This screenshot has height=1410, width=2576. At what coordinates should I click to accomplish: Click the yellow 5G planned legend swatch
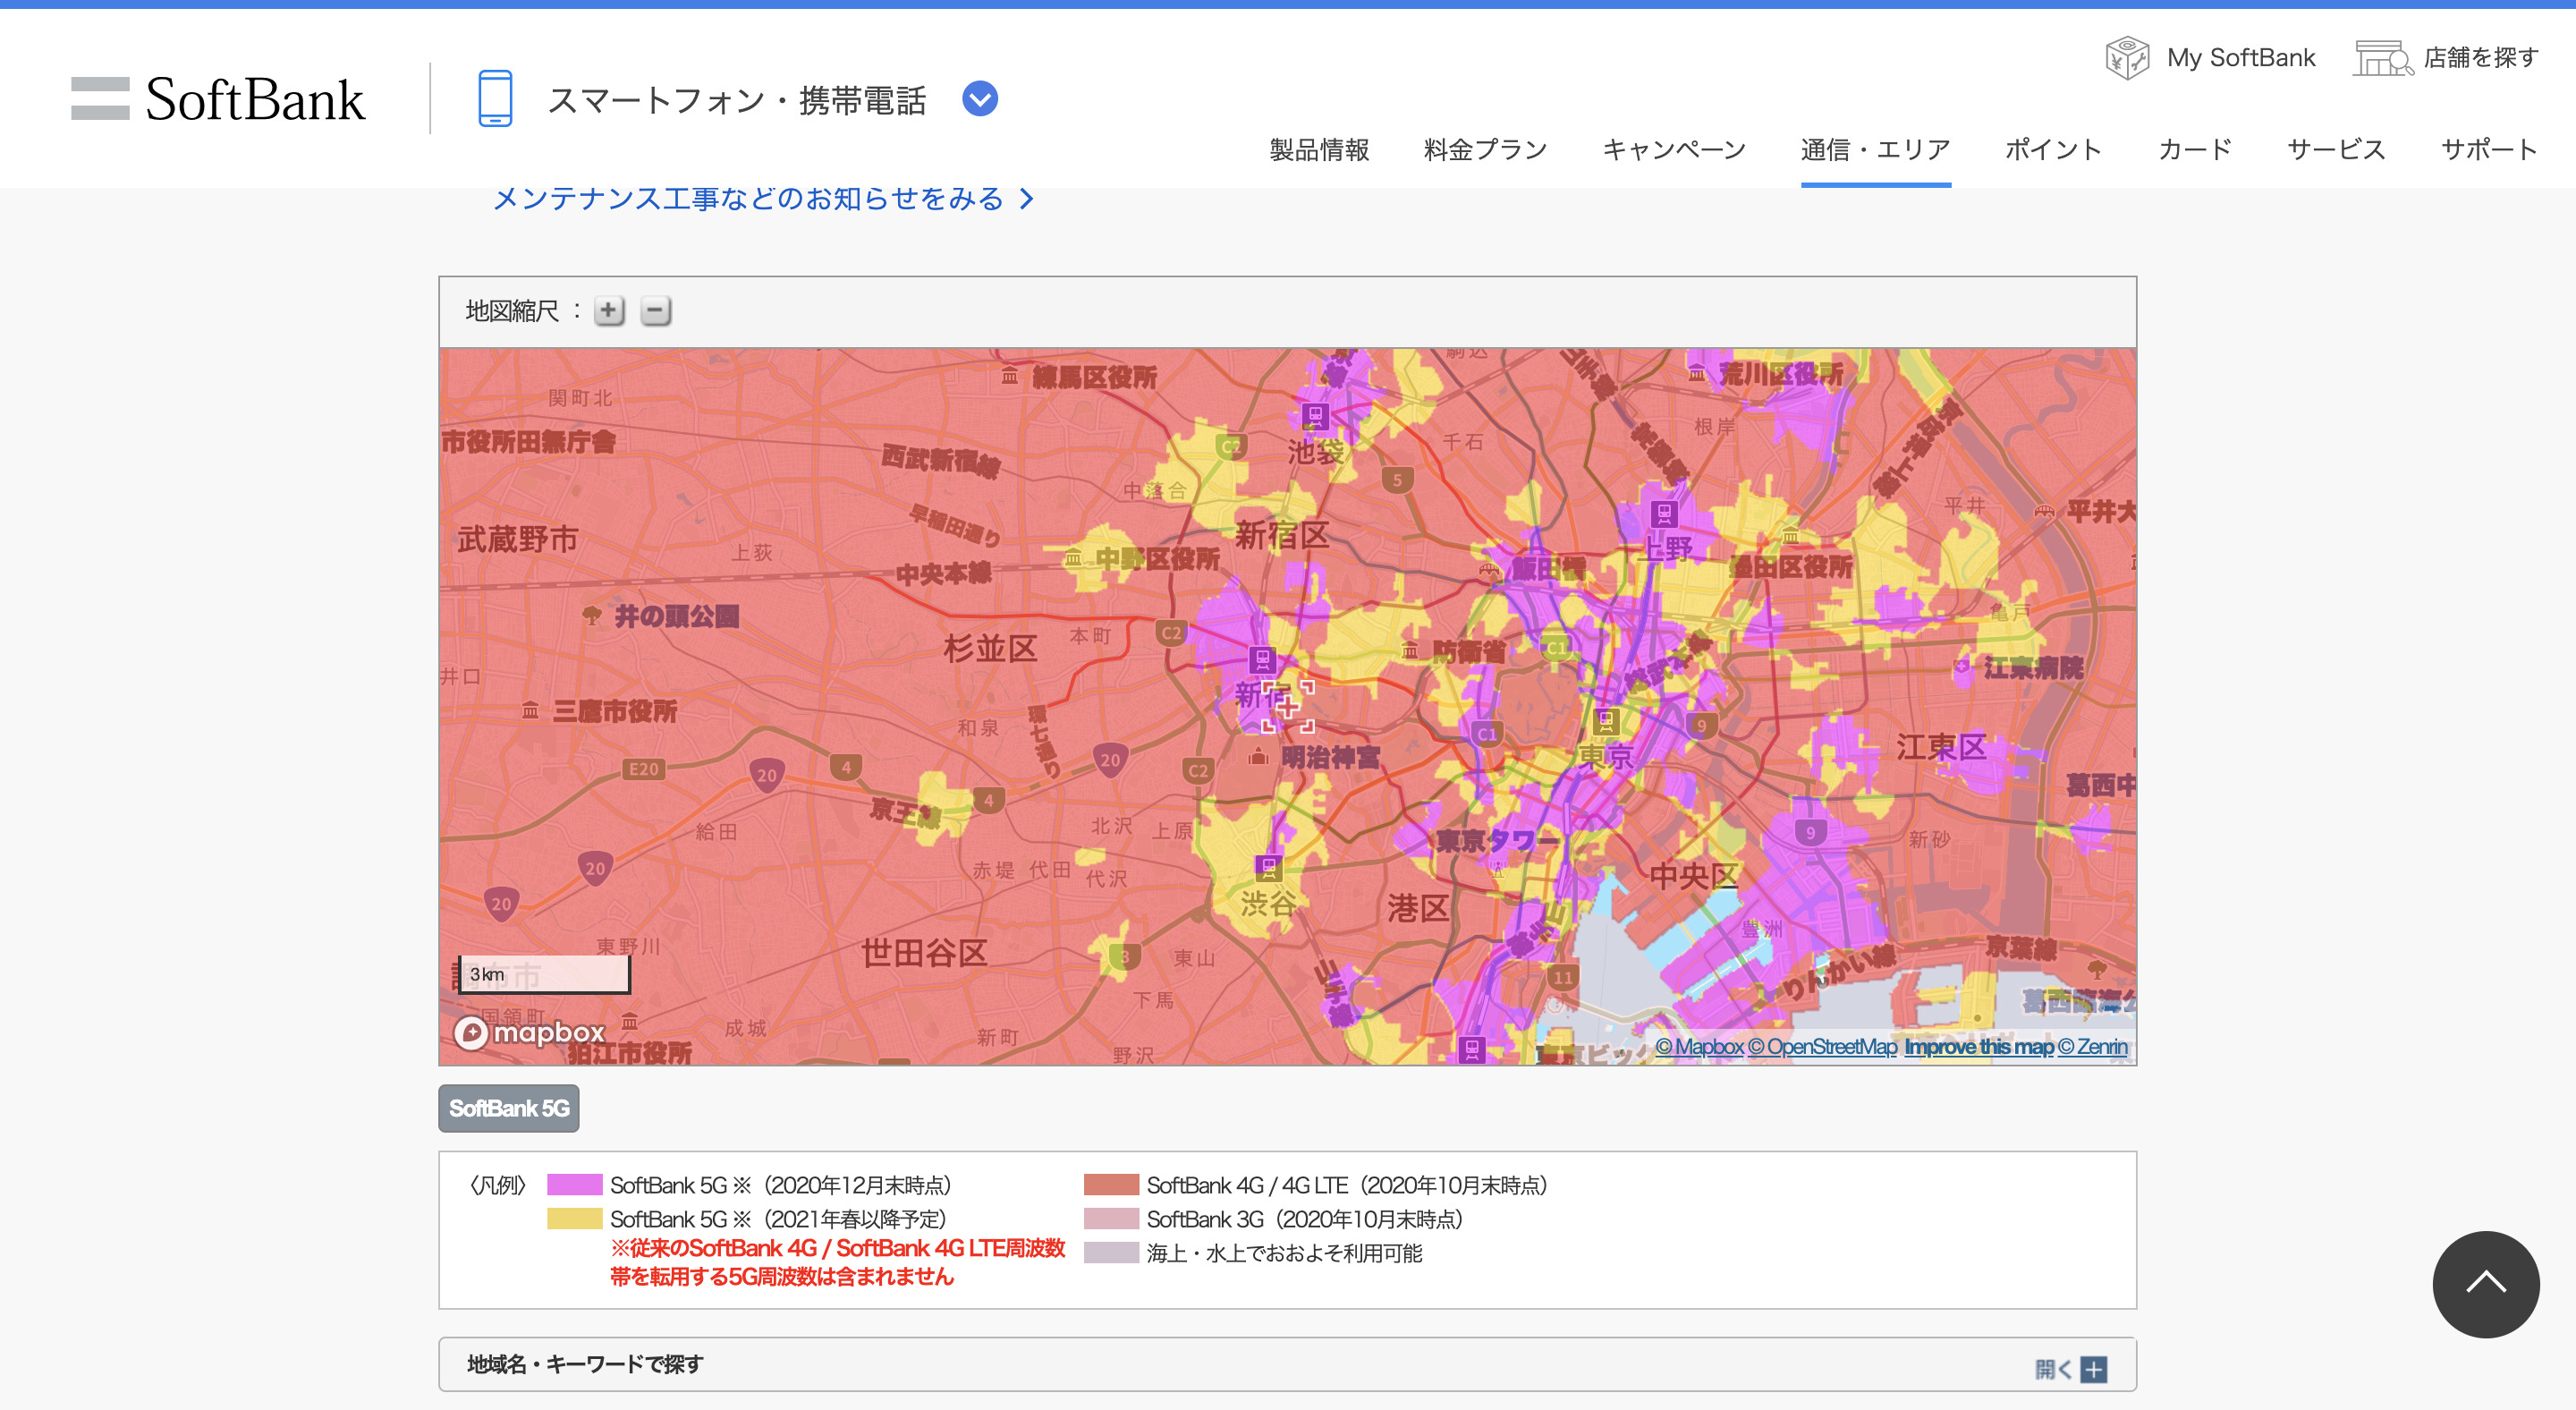click(575, 1219)
